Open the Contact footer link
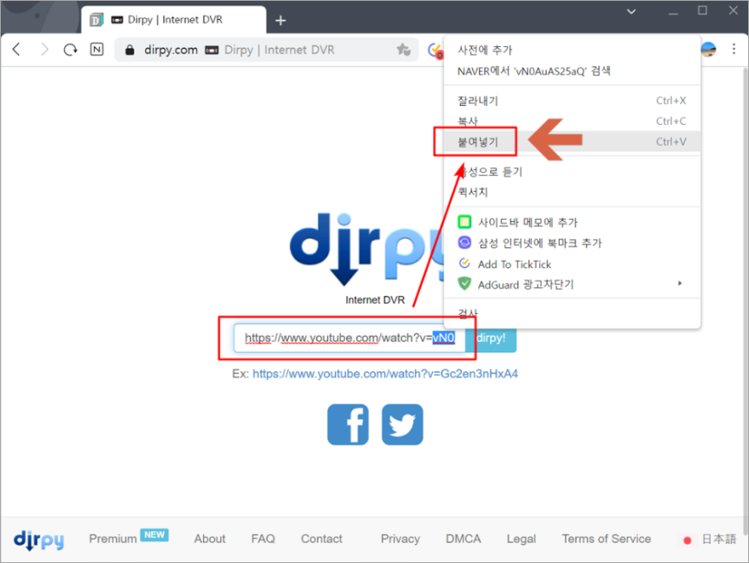 [x=321, y=539]
